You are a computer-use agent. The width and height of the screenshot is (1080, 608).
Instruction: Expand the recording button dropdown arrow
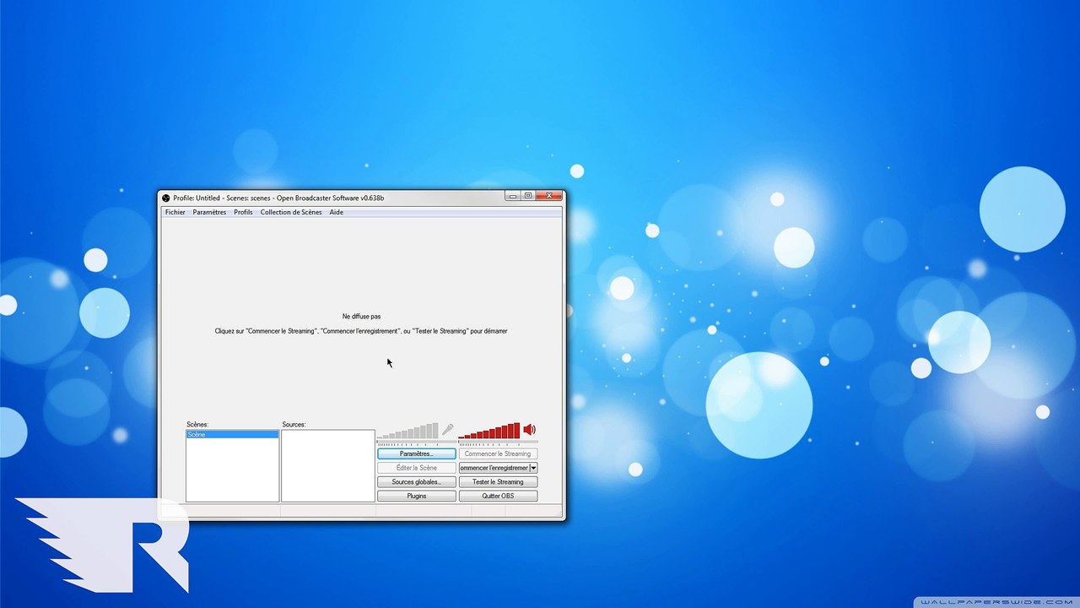coord(533,468)
